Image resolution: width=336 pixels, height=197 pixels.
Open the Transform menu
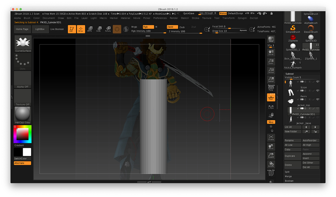228,18
